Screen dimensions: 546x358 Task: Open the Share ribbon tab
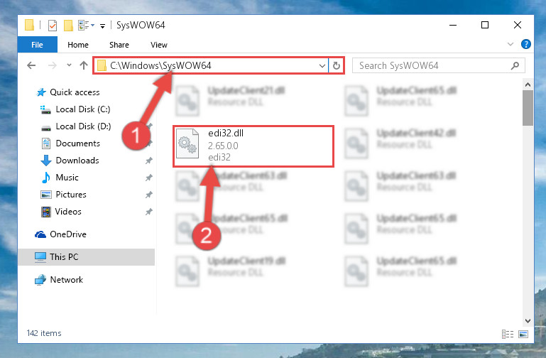tap(119, 45)
